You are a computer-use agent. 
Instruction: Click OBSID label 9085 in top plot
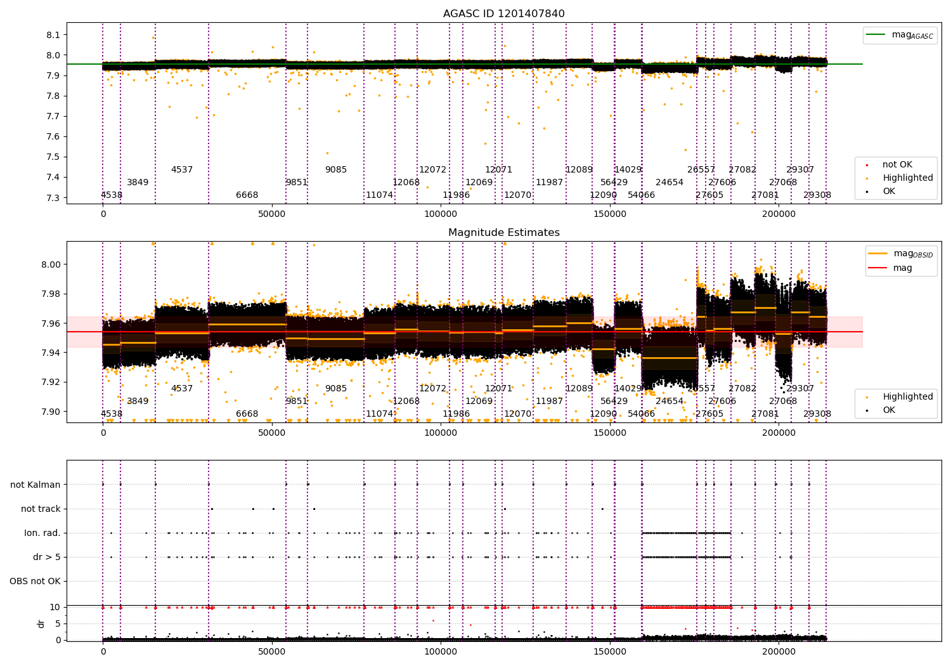[336, 170]
